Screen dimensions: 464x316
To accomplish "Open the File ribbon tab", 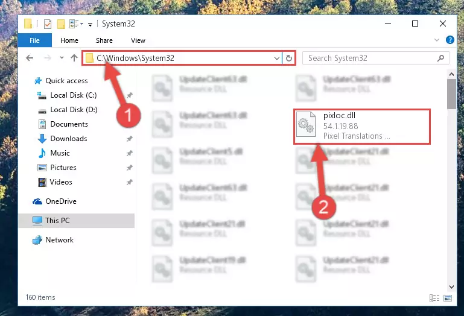I will [x=34, y=40].
